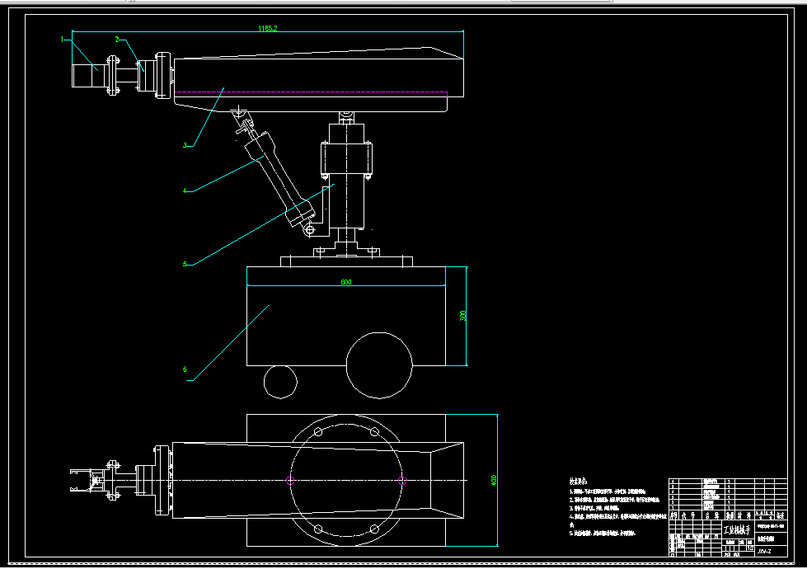Click part callout number 2

[x=117, y=39]
